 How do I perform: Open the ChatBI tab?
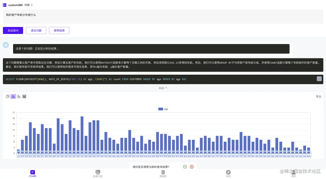(x=33, y=174)
